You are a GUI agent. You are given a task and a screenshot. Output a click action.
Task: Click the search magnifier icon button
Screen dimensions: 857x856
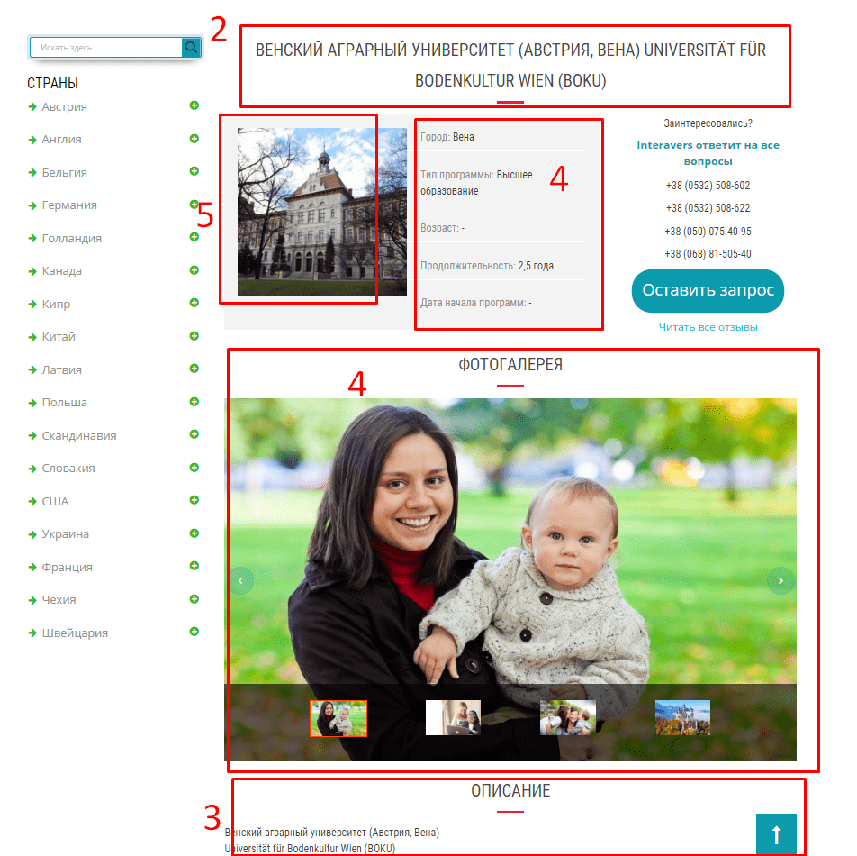coord(191,47)
